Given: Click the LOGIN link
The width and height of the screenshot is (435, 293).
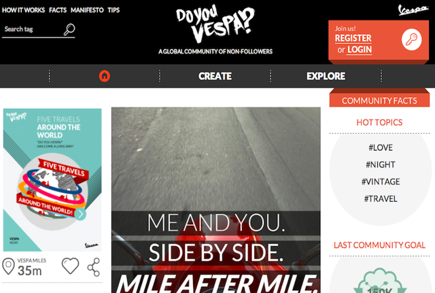Looking at the screenshot, I should pos(360,50).
